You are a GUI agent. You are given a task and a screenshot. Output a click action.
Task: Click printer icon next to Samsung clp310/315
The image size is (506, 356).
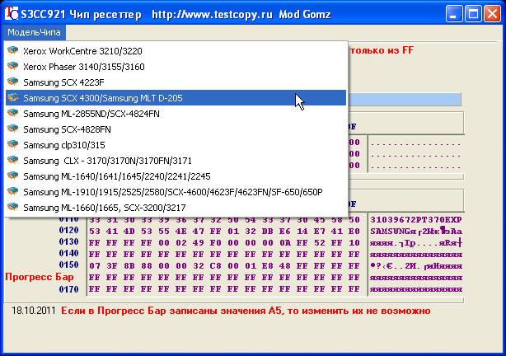coord(12,145)
